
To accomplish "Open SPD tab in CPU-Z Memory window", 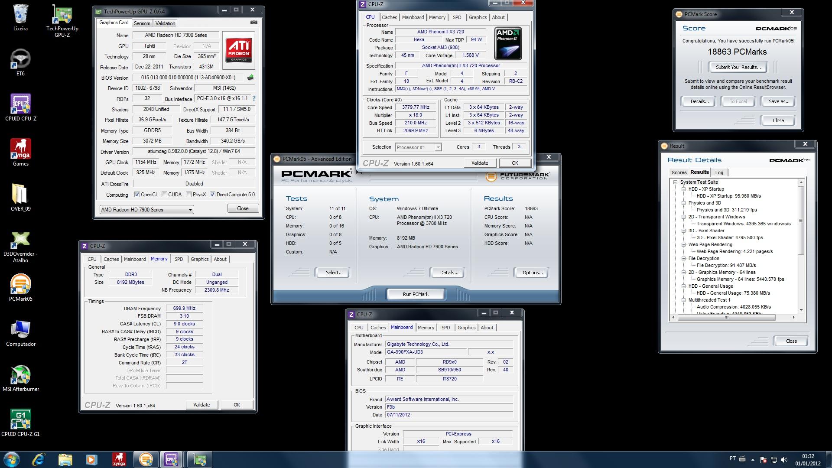I will (x=179, y=259).
